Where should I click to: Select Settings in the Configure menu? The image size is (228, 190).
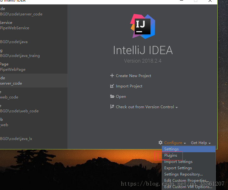189,149
